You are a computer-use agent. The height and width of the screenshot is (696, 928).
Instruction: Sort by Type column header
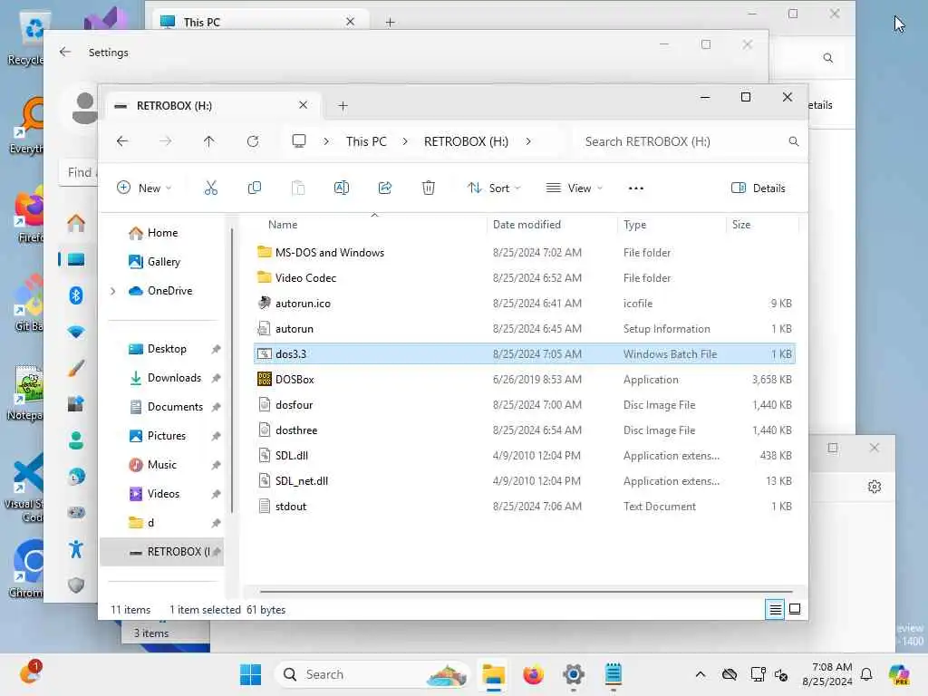pyautogui.click(x=634, y=225)
